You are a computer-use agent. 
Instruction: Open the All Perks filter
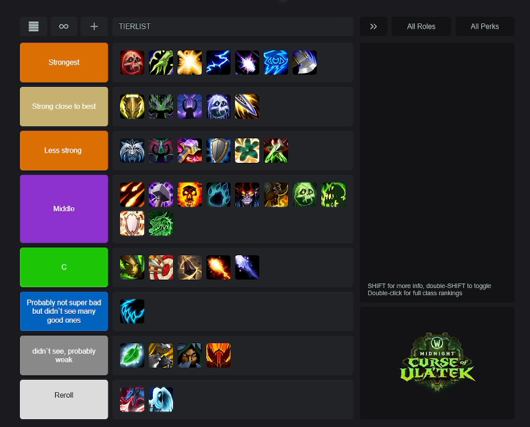click(484, 26)
